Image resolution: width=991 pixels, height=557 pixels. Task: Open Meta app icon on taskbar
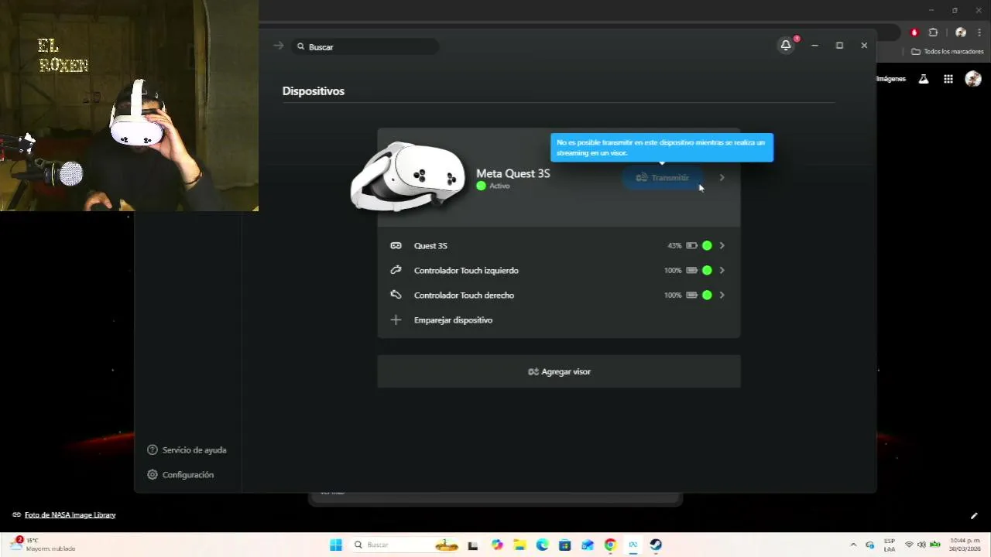(633, 545)
